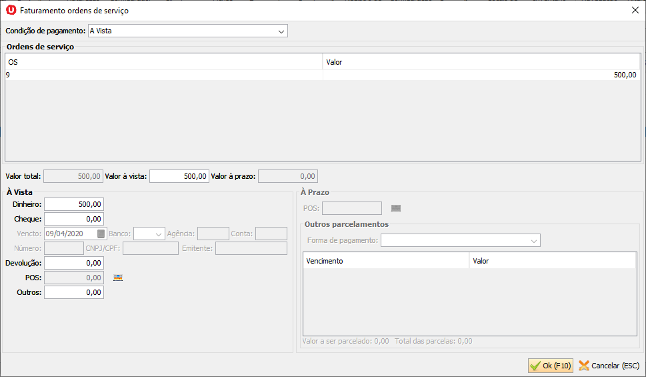Click the Valor header in service orders grid
Image resolution: width=646 pixels, height=377 pixels.
[x=481, y=62]
